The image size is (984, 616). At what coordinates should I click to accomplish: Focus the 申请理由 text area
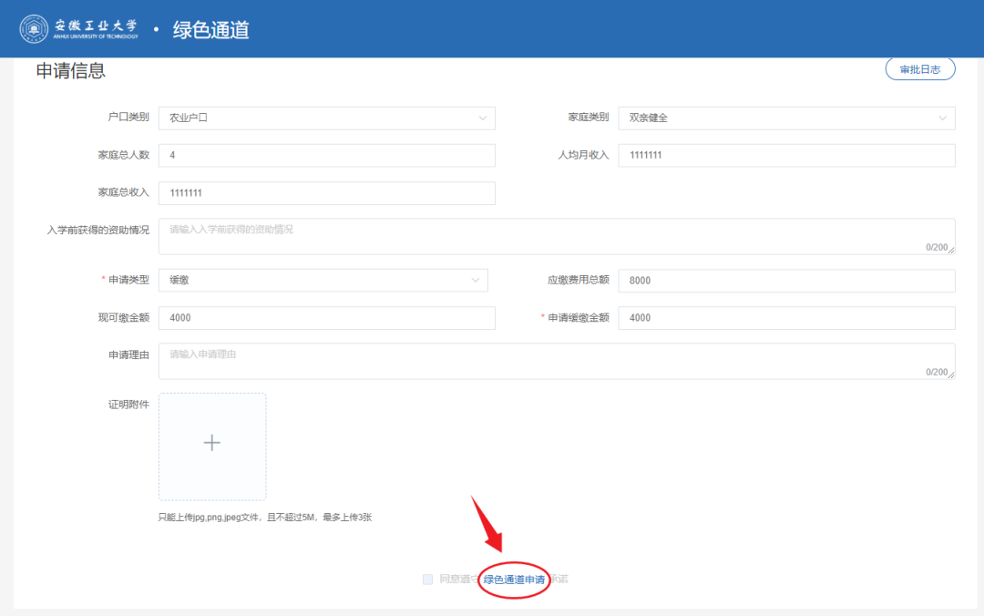coord(557,361)
